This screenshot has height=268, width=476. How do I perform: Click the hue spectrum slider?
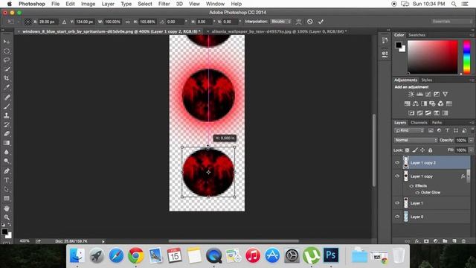(466, 57)
